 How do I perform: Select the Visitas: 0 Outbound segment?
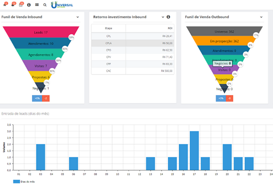coord(224,70)
